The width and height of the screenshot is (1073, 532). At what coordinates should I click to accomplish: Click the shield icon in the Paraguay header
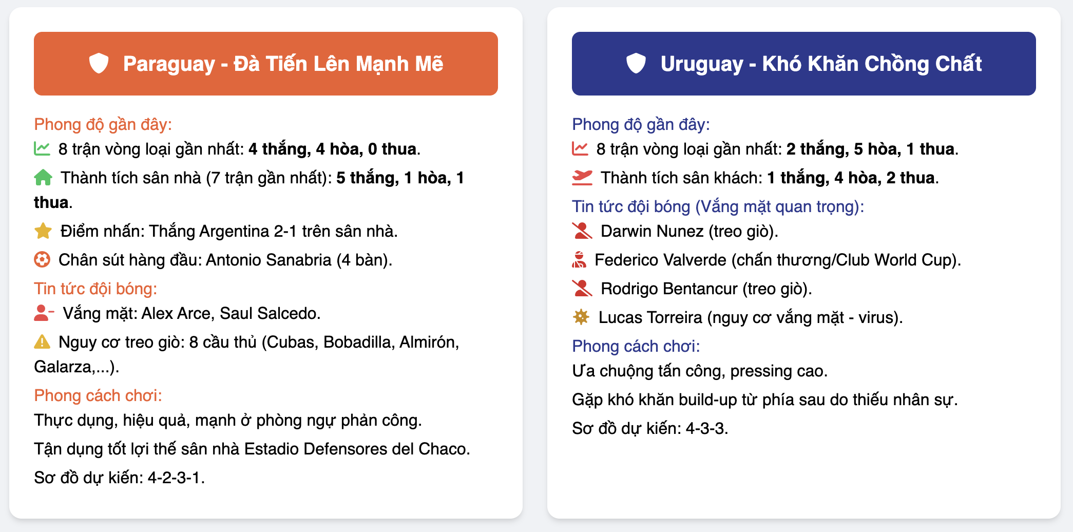point(99,64)
